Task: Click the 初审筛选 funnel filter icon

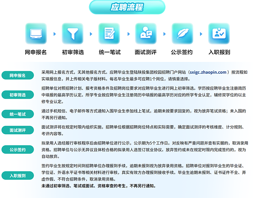Action: pos(73,34)
